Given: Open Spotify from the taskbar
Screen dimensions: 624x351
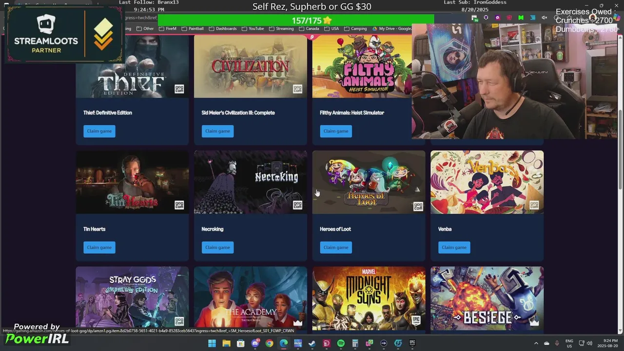Looking at the screenshot, I should coord(341,344).
